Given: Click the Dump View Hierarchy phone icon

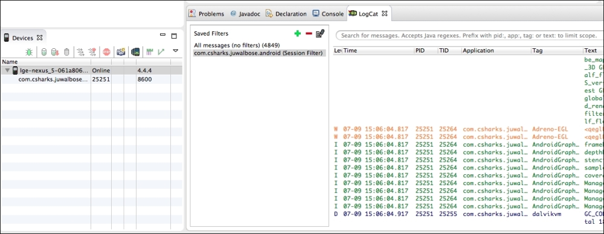Looking at the screenshot, I should (135, 52).
